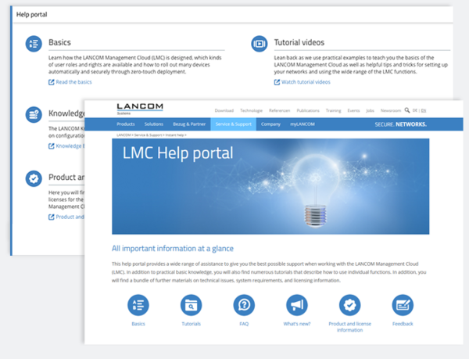Click the Feedback label under its icon
469x359 pixels.
(403, 324)
